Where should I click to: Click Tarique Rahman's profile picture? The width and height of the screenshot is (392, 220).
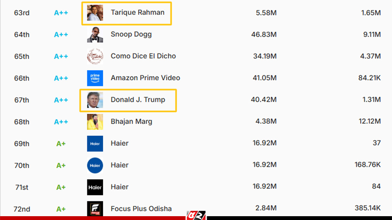click(x=95, y=13)
